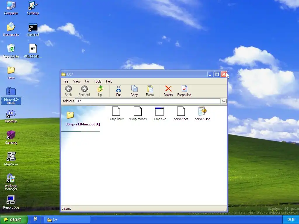Select the WELCOME markdown file icon

(33, 51)
